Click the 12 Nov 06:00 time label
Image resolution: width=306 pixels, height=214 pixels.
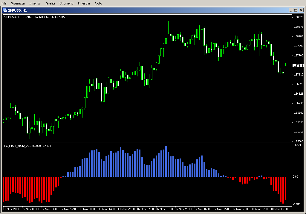tap(30, 209)
